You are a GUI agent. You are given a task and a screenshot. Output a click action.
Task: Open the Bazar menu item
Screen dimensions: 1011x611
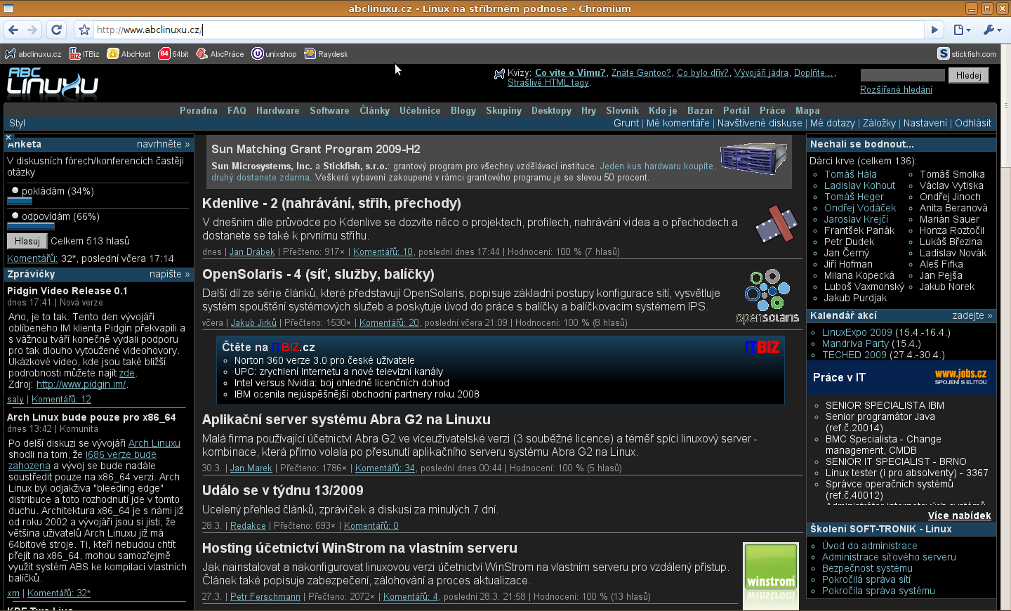click(x=700, y=110)
